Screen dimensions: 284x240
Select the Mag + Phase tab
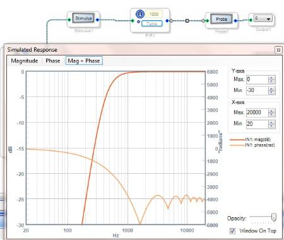84,61
